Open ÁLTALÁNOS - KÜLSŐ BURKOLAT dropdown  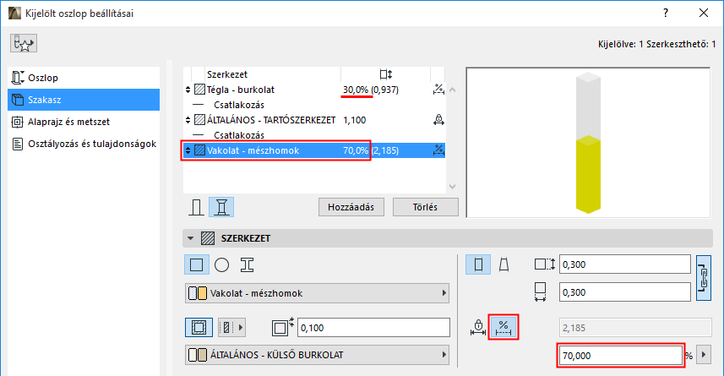(x=318, y=355)
